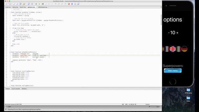
Task: Click the volume value 10 in simulator
Action: click(x=173, y=33)
